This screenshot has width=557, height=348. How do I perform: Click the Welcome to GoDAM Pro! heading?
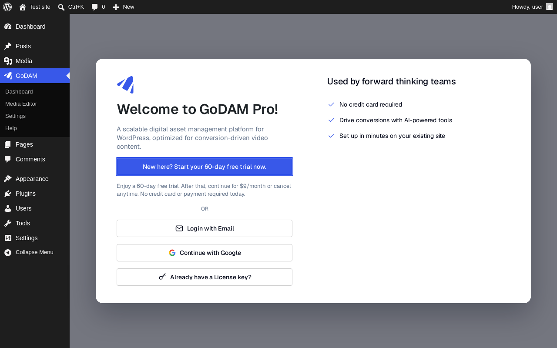(x=197, y=109)
